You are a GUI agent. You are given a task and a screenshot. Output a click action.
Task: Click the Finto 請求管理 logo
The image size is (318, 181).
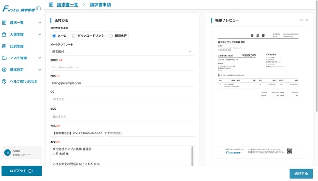point(19,9)
